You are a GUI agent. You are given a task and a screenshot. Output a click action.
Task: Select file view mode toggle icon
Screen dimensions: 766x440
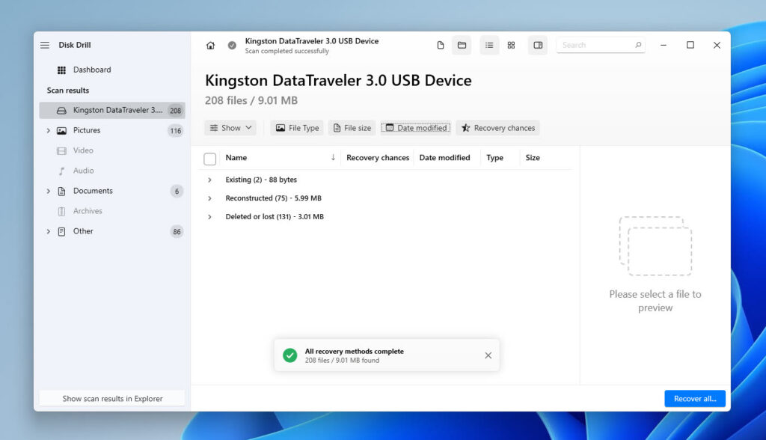point(441,45)
